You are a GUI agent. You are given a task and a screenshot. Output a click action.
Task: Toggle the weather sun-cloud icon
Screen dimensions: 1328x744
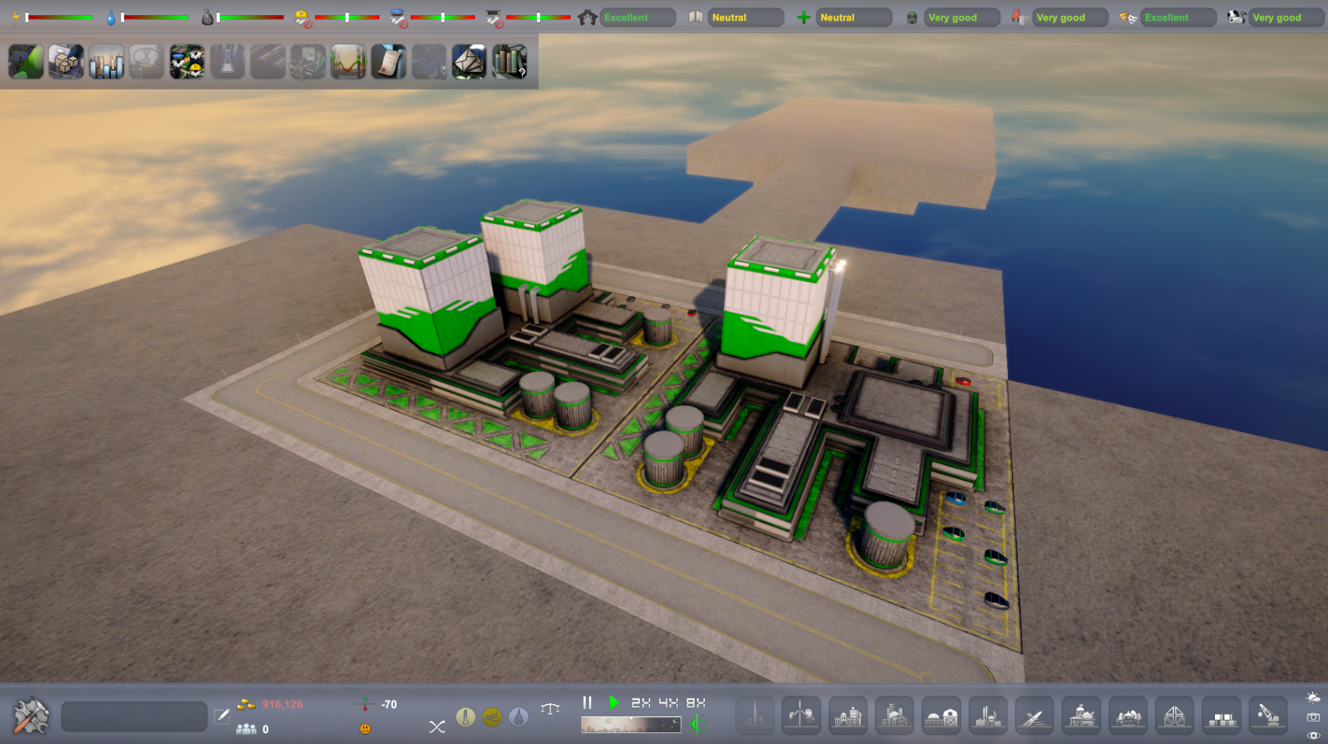coord(1313,698)
